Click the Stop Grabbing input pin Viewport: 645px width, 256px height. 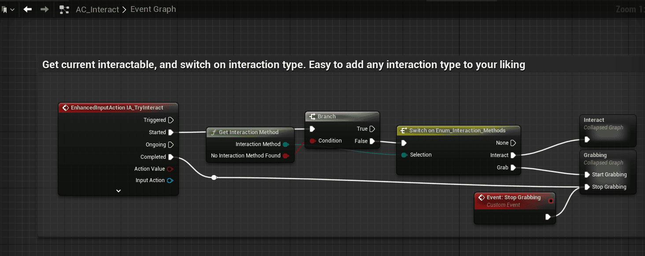pos(587,187)
